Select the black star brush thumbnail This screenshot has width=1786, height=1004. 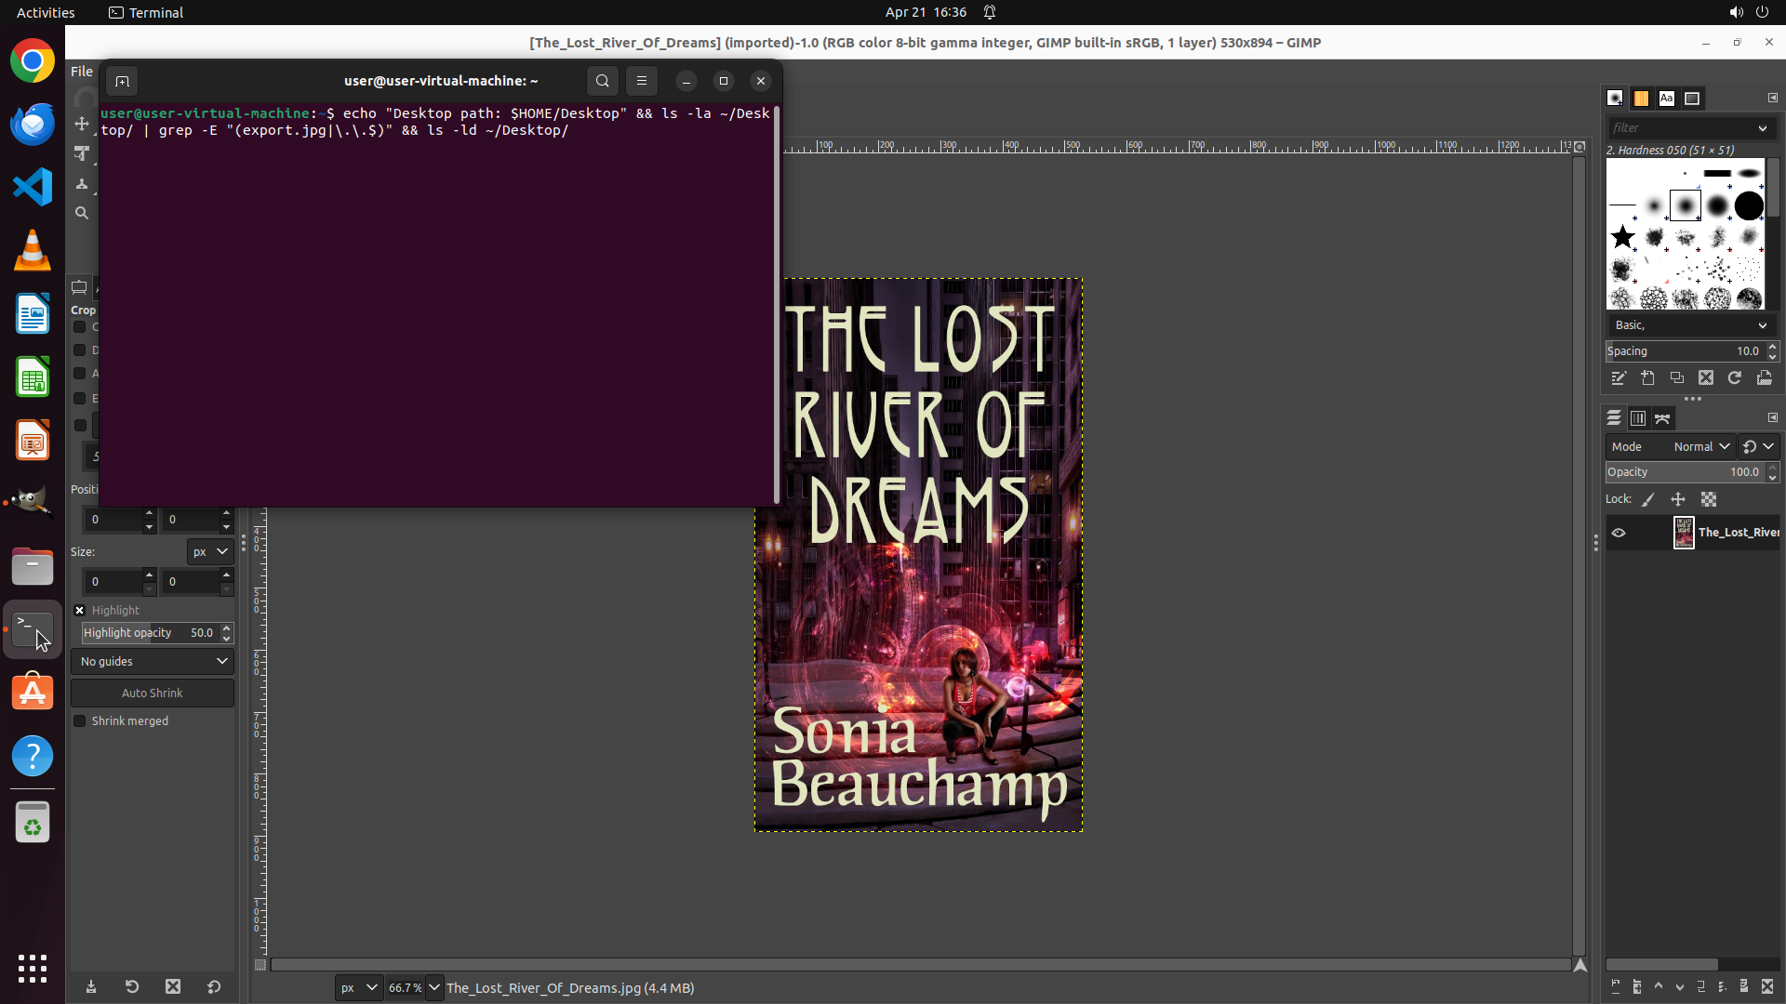[x=1623, y=237]
